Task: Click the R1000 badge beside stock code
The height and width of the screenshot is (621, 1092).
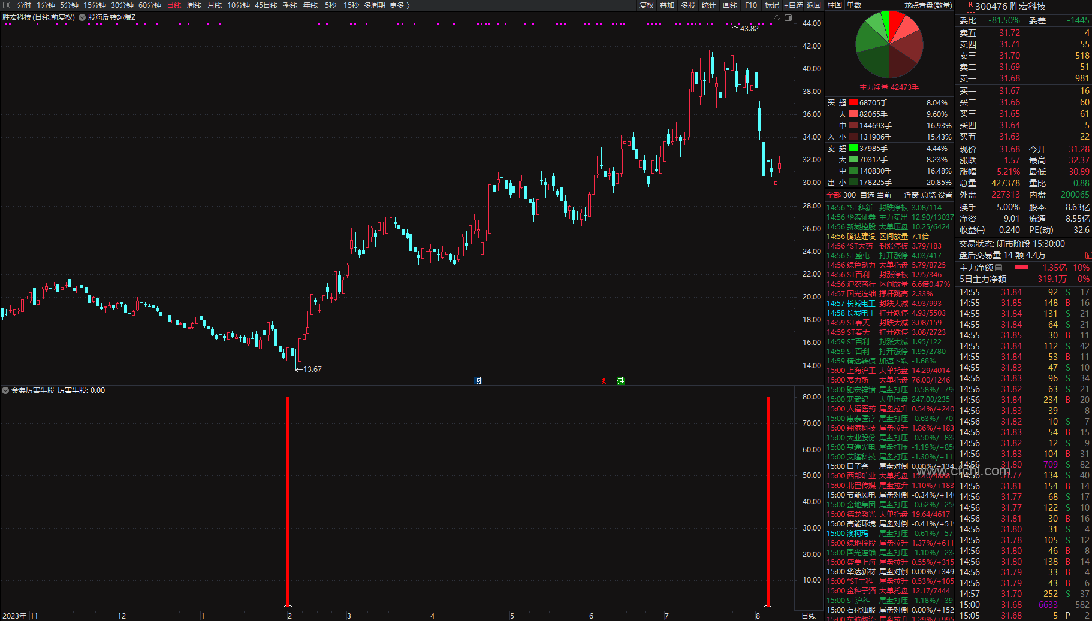Action: pyautogui.click(x=970, y=7)
